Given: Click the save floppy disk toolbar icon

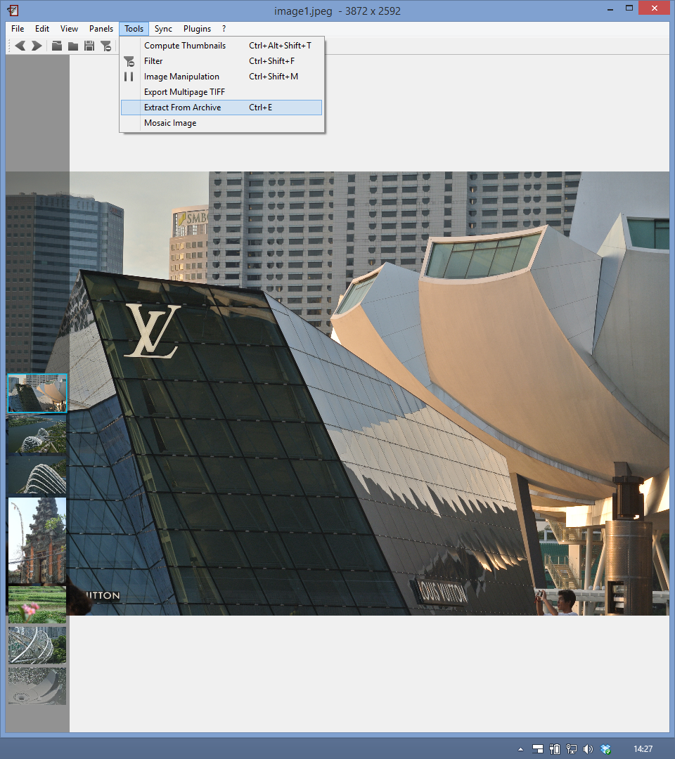Looking at the screenshot, I should (x=89, y=46).
